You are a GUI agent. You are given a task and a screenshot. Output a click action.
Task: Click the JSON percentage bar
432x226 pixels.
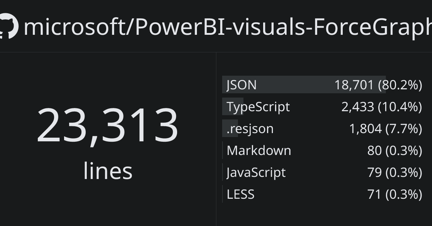[x=304, y=85]
